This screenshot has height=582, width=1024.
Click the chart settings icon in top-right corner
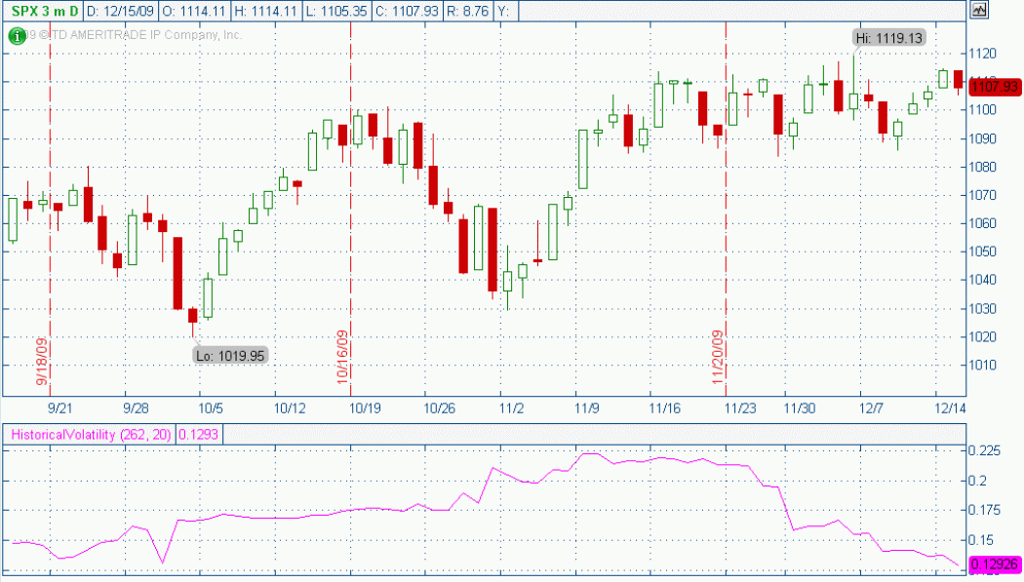coord(979,10)
